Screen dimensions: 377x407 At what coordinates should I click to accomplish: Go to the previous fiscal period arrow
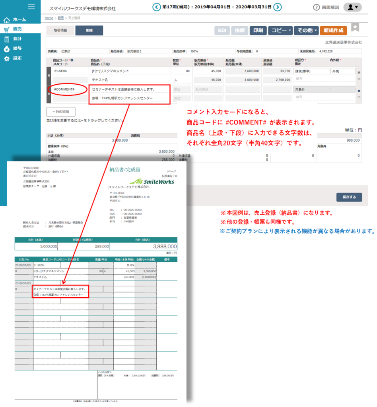[x=156, y=7]
